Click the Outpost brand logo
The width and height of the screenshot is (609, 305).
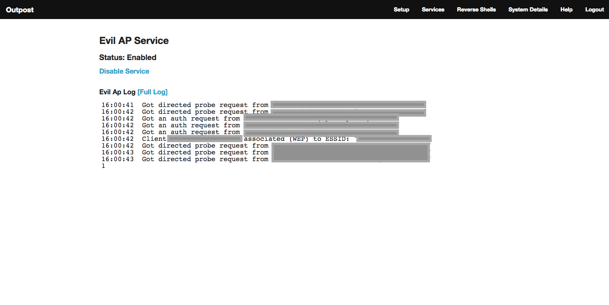pos(20,9)
